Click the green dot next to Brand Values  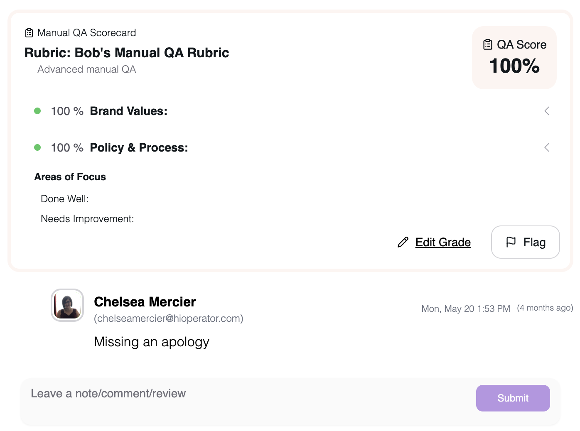pyautogui.click(x=37, y=111)
